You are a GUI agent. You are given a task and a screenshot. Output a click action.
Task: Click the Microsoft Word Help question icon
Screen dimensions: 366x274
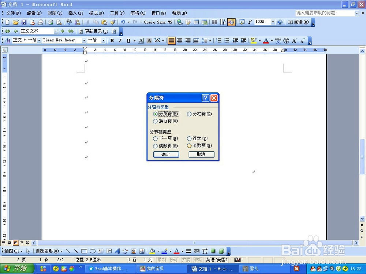point(280,22)
